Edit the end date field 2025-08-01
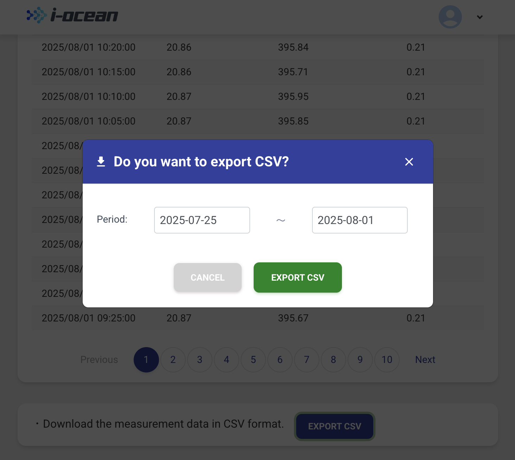The width and height of the screenshot is (515, 460). [x=360, y=220]
